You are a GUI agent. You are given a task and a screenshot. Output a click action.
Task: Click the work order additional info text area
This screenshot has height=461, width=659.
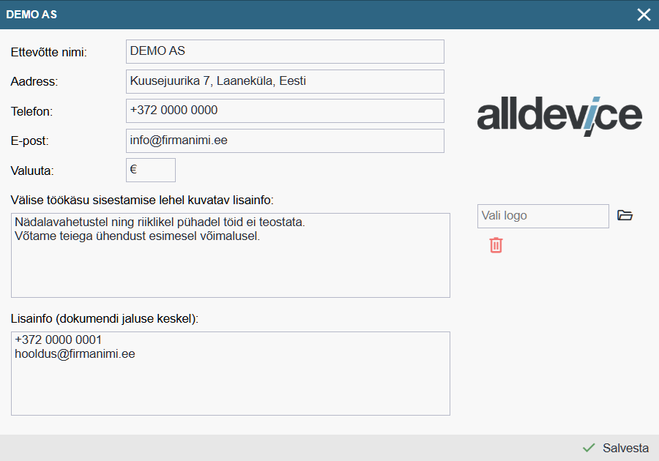coord(231,255)
